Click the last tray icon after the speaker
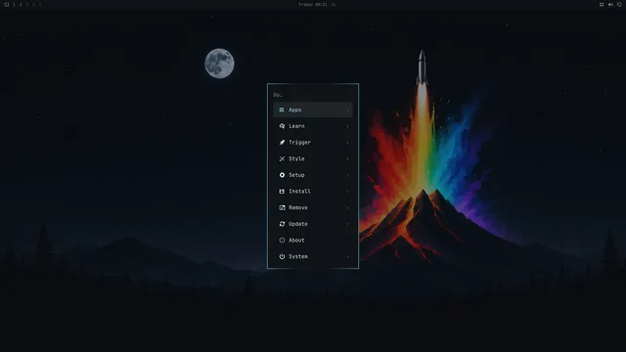Image resolution: width=626 pixels, height=352 pixels. click(x=619, y=4)
